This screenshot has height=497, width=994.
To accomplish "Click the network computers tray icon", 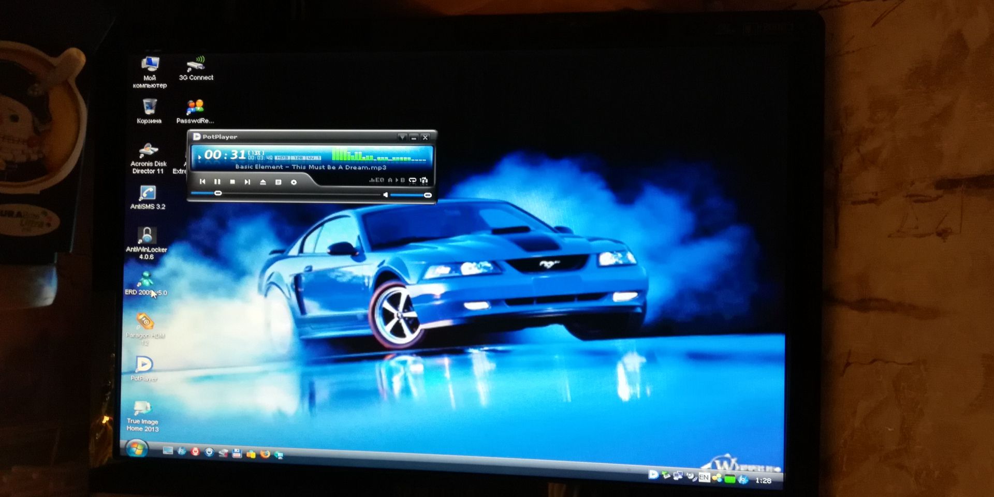I will coord(678,476).
